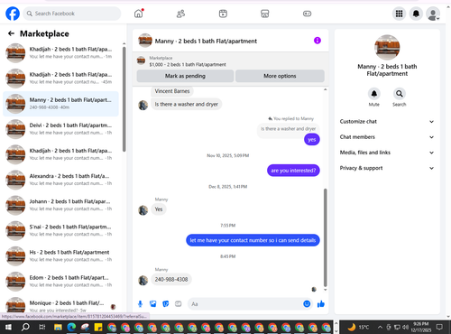Open Edom conversation in list
The width and height of the screenshot is (451, 334).
click(x=60, y=282)
